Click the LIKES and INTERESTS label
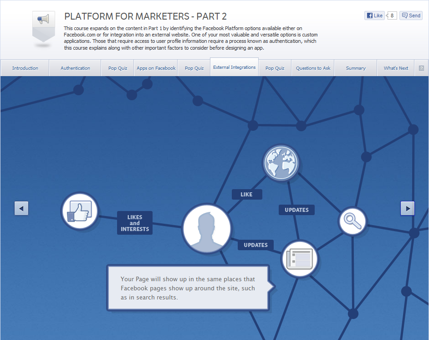 click(135, 223)
